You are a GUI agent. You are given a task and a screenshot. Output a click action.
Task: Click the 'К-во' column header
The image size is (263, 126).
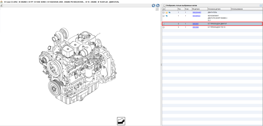coord(188,9)
